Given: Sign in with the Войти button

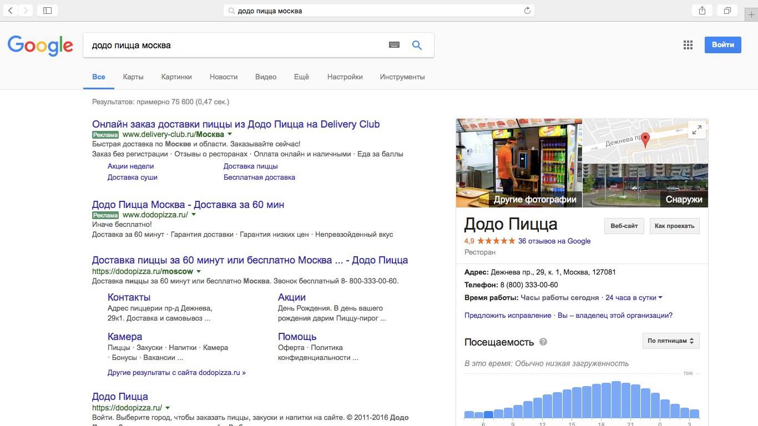Looking at the screenshot, I should (x=723, y=45).
